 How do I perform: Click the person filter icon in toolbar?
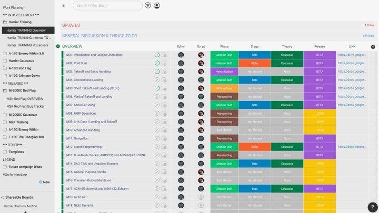(157, 5)
